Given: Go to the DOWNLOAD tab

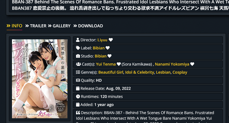Looking at the screenshot, I should (x=88, y=26).
